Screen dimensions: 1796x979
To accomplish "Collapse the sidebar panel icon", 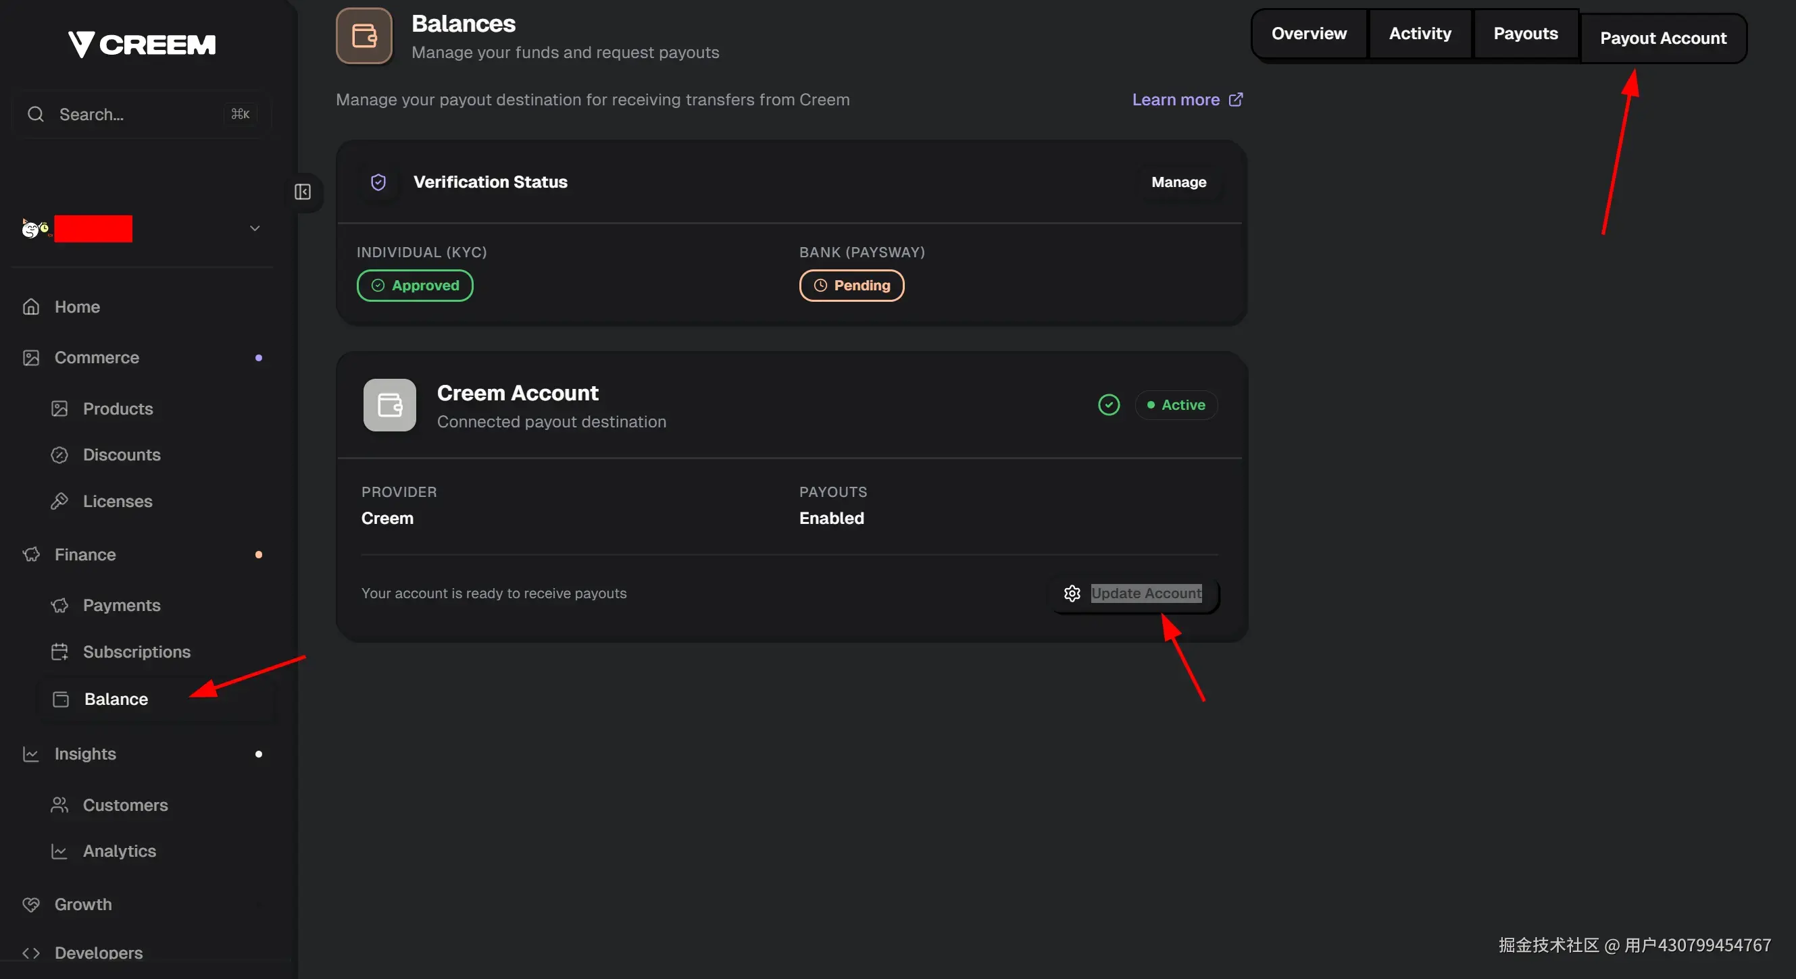I will pyautogui.click(x=303, y=192).
